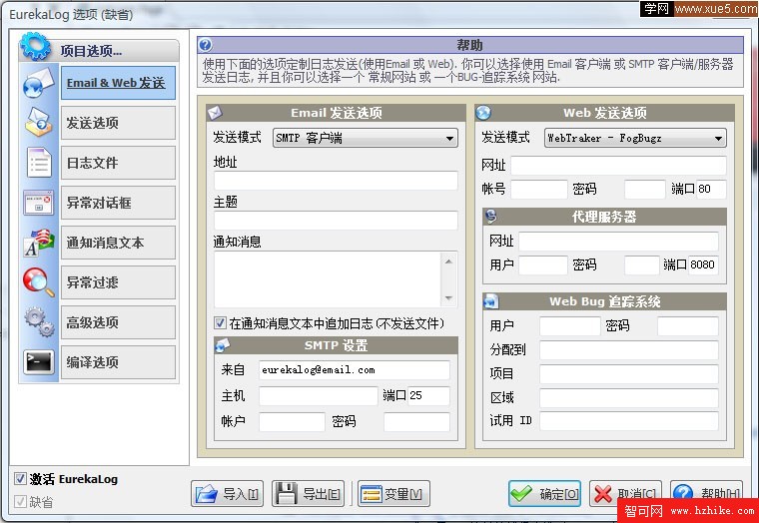Click the Web 端口 field showing 80
Screen dimensions: 759x523
(711, 190)
